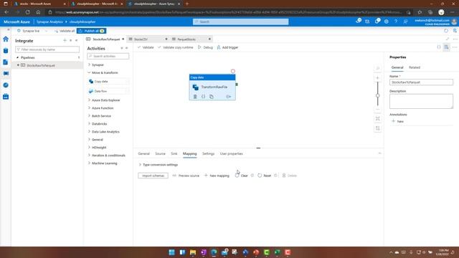The width and height of the screenshot is (459, 258).
Task: Open the help question mark in the Azure header
Action: tap(396, 21)
